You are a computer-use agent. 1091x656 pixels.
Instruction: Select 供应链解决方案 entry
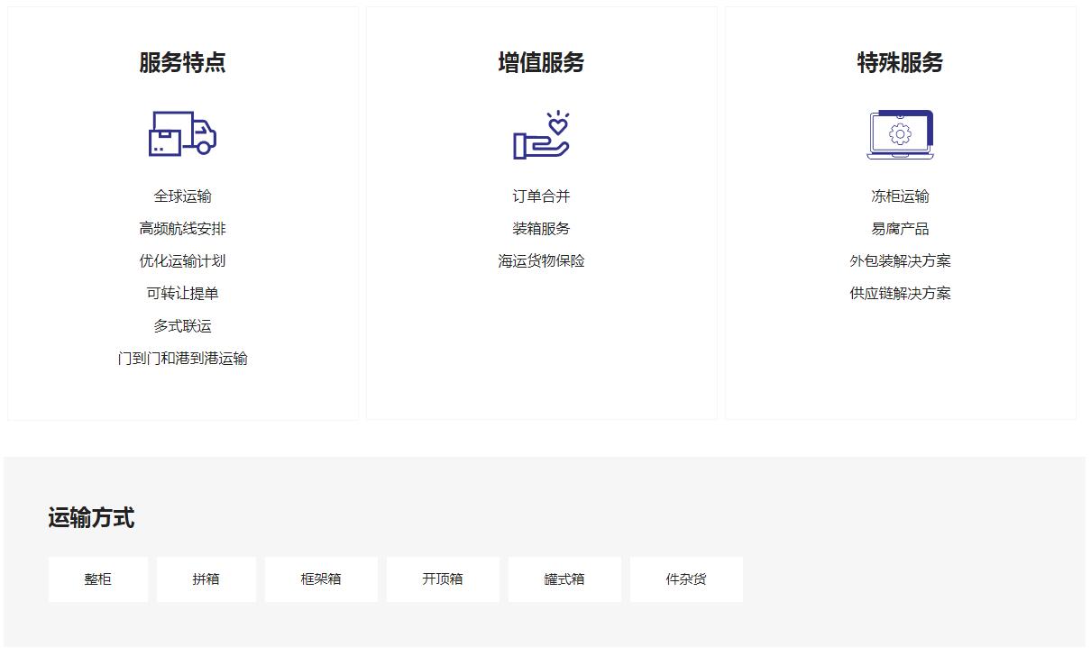[900, 294]
